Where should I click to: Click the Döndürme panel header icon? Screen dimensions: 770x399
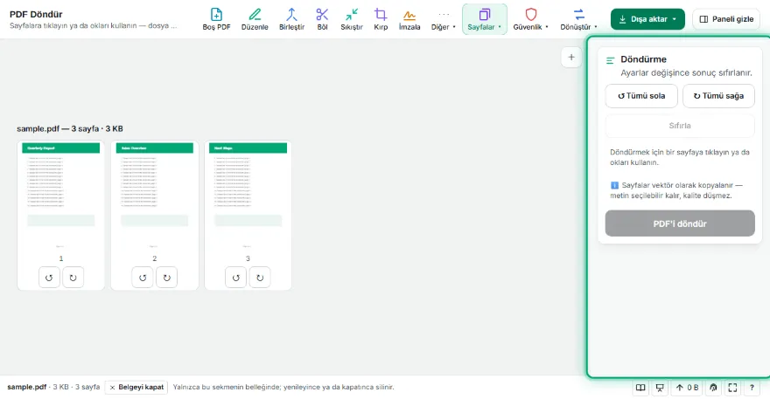(611, 60)
